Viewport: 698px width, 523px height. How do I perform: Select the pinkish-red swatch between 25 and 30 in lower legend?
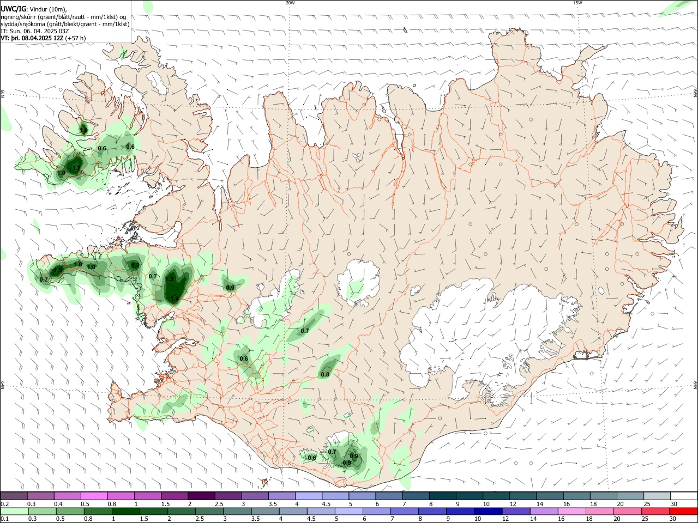point(655,511)
